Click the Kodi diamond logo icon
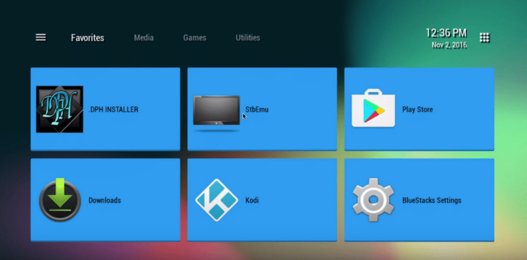 point(217,200)
